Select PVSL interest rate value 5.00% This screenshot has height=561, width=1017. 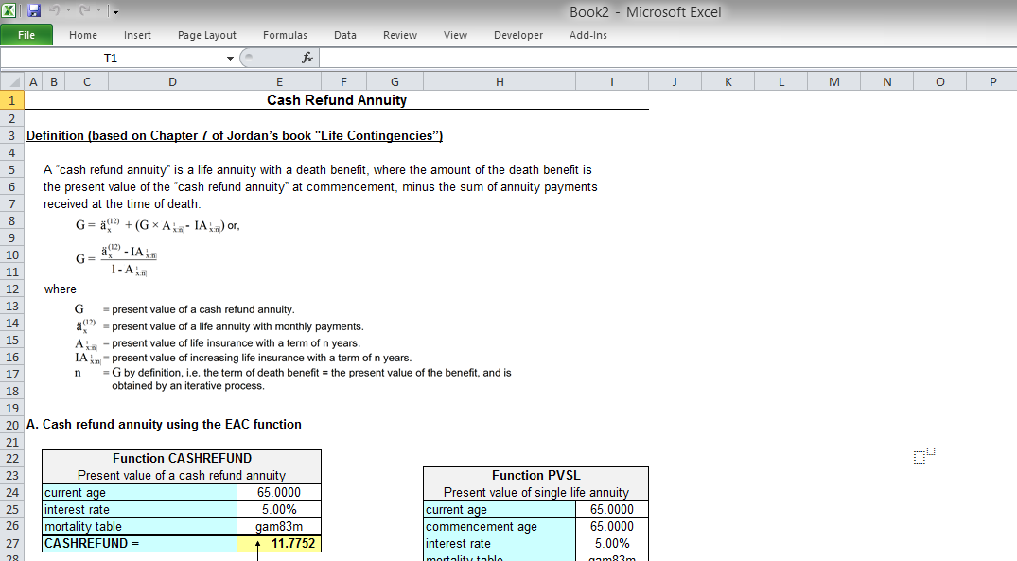[612, 543]
